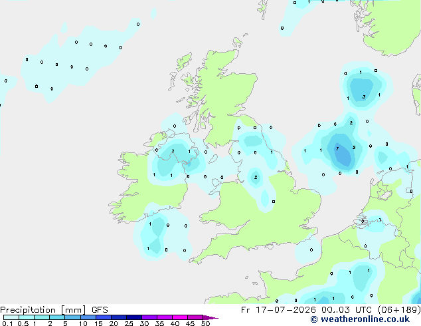Image resolution: width=421 pixels, height=326 pixels.
Task: Open the weatheronline.co.uk copyright link
Action: coord(360,319)
